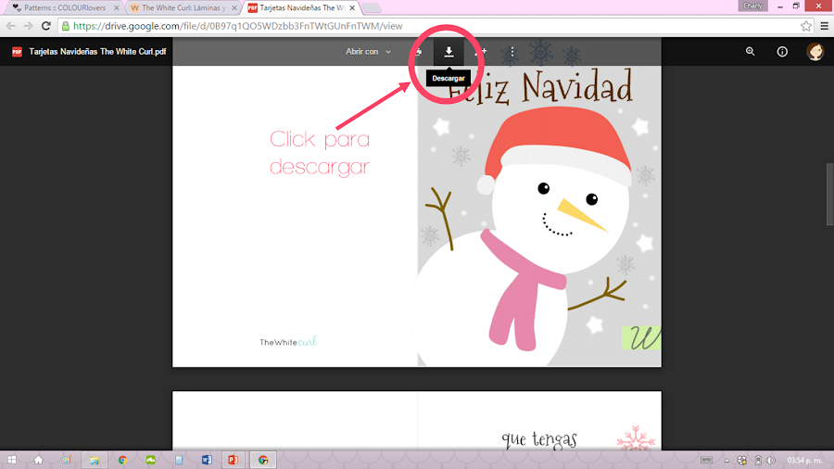Click the volume speaker icon in the tray
The image size is (834, 469).
771,461
